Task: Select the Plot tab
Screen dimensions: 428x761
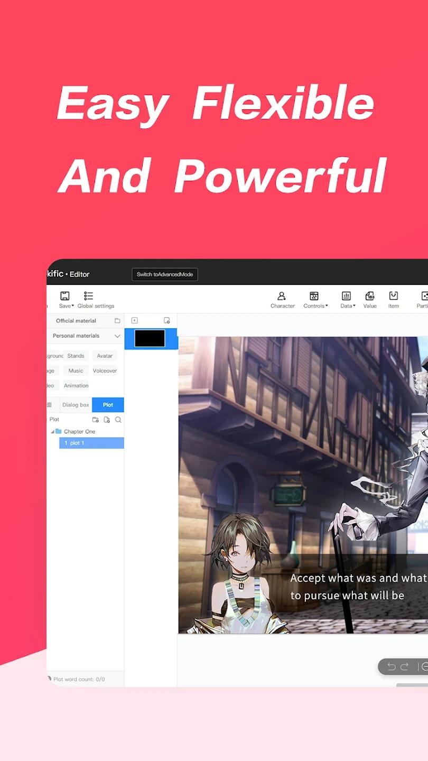Action: click(x=108, y=405)
